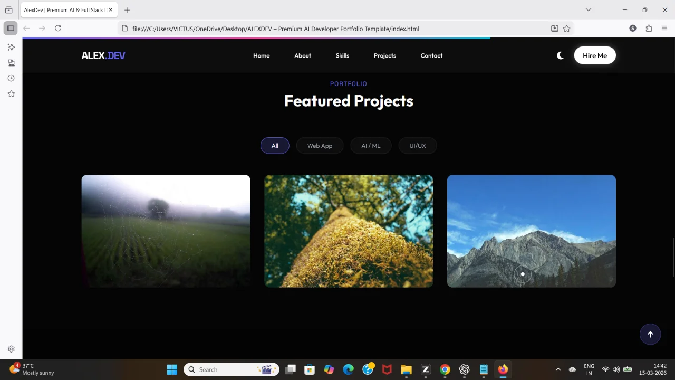Bookmark this page with the star icon

click(567, 28)
